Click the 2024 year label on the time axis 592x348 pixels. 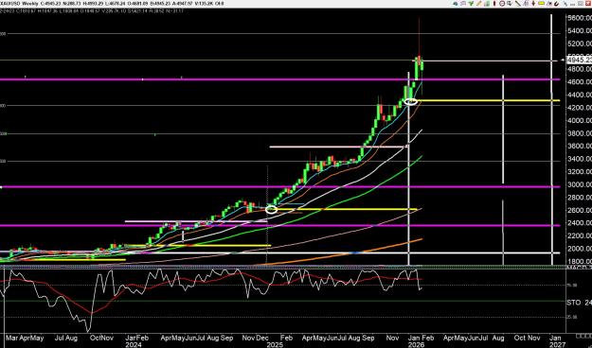[x=133, y=344]
